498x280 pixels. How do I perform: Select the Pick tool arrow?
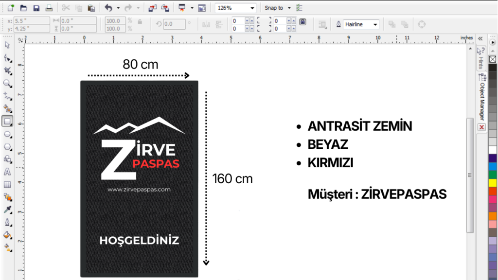point(7,45)
